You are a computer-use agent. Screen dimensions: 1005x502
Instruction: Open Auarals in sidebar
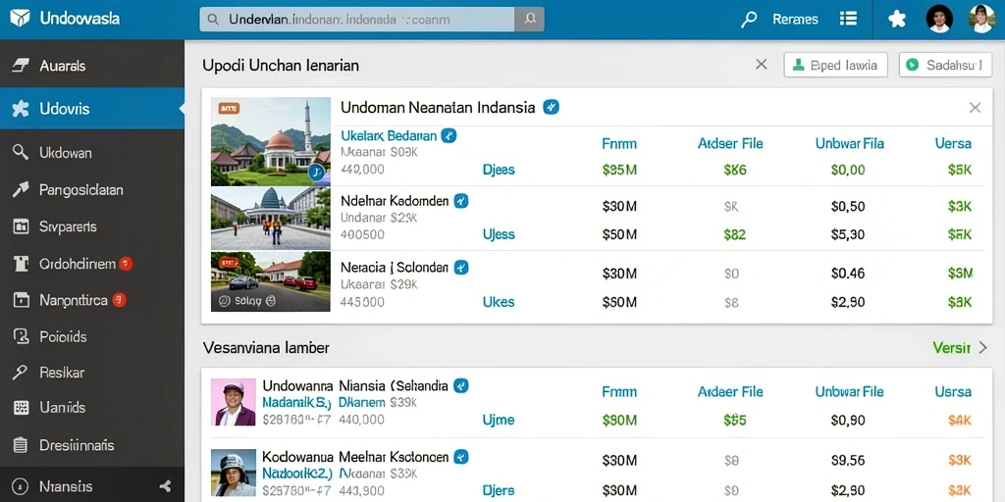[x=92, y=66]
